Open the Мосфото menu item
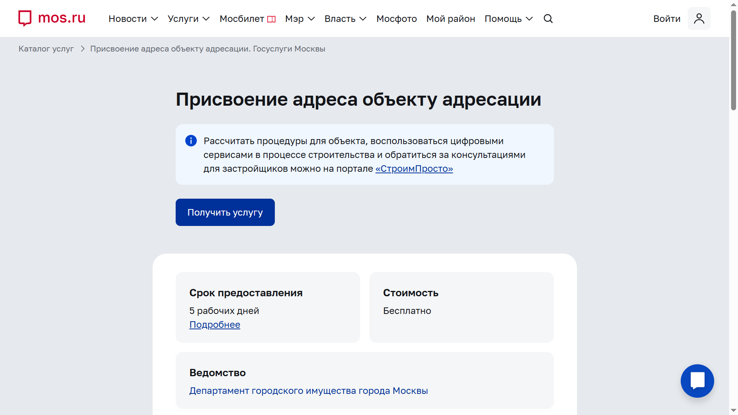The image size is (738, 415). pyautogui.click(x=396, y=18)
